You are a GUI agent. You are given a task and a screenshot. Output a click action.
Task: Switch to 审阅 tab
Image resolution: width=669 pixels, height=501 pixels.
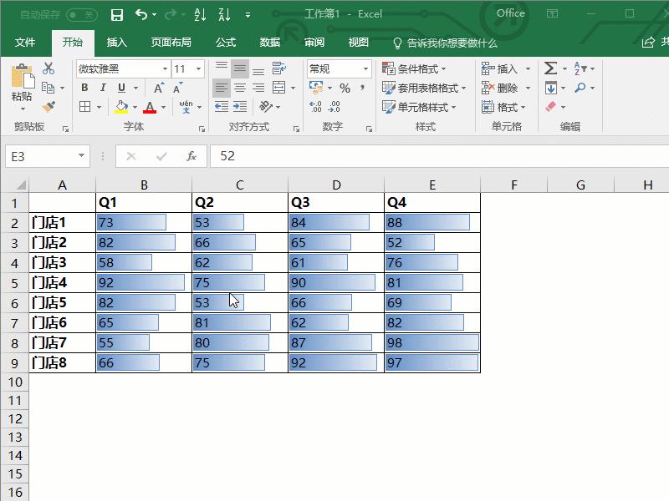click(x=314, y=43)
